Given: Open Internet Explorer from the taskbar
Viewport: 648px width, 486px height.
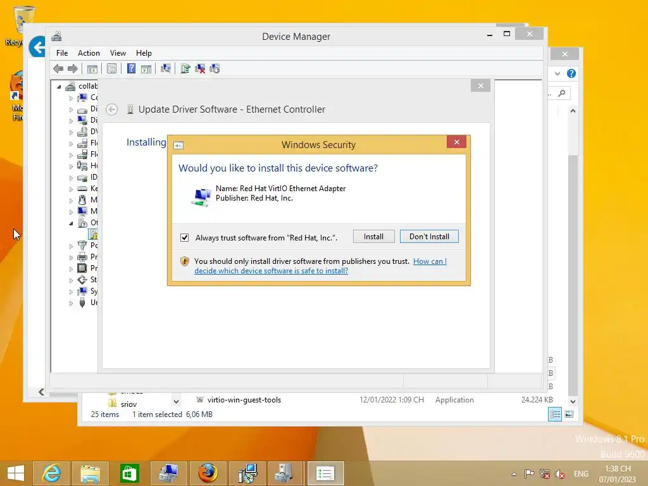Looking at the screenshot, I should click(52, 473).
